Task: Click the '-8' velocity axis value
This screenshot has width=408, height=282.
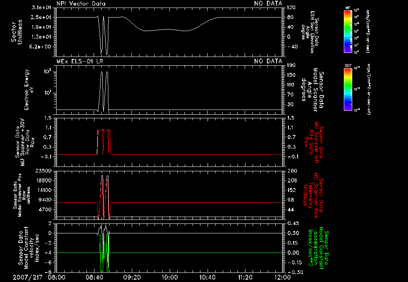Action: 48,272
